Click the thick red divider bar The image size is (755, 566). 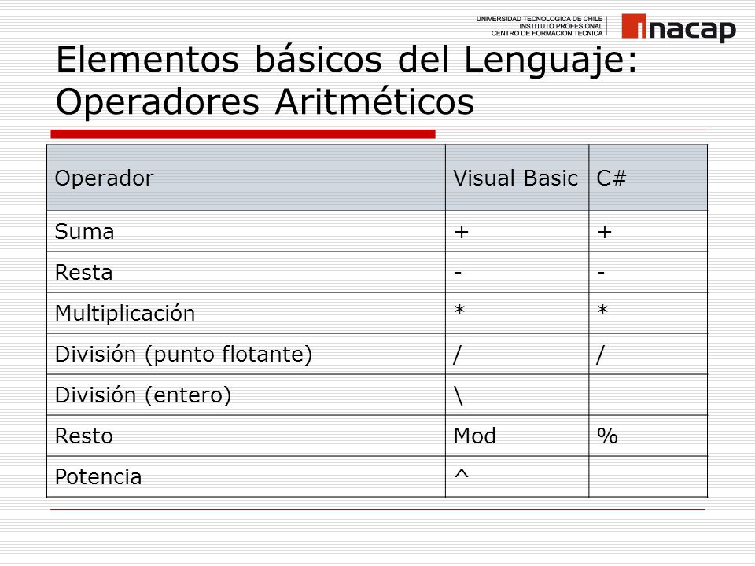[243, 134]
